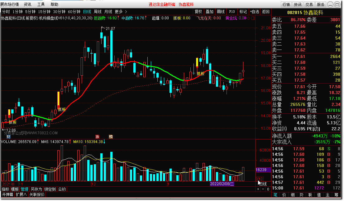Switch to the 分时 chart tab

point(6,12)
